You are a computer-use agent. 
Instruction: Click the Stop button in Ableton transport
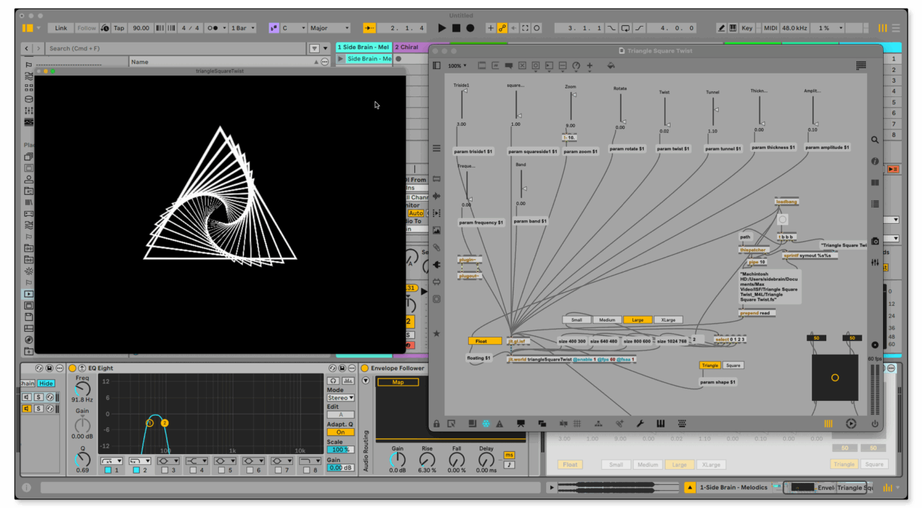pyautogui.click(x=456, y=28)
